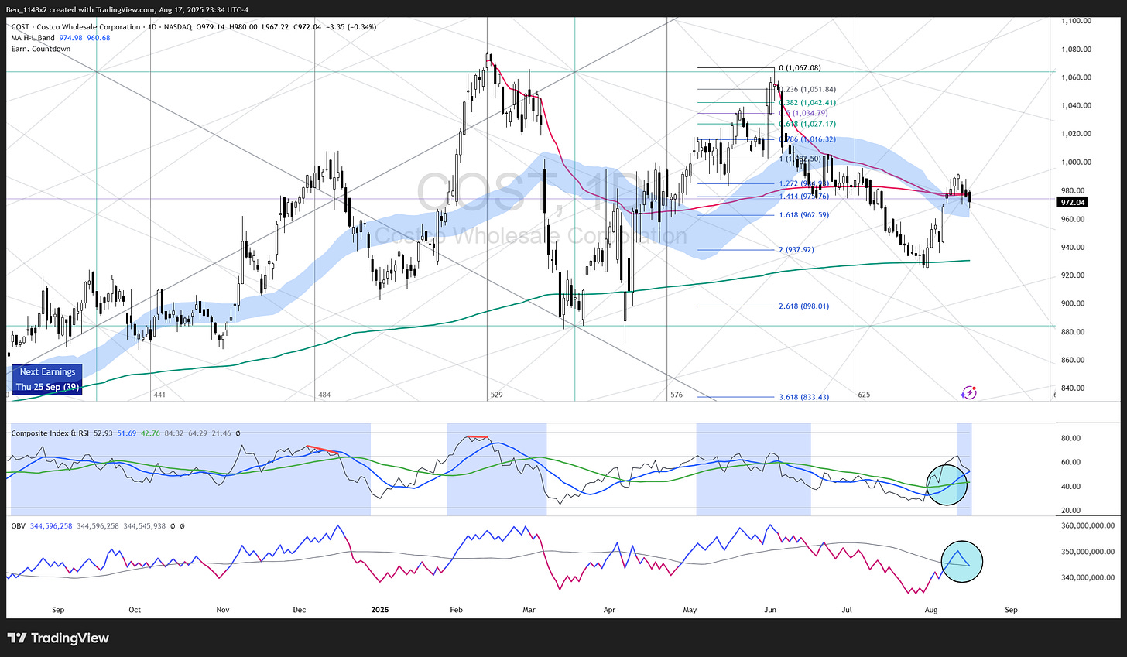The height and width of the screenshot is (657, 1127).
Task: Click the blue OBV value 344,596,258
Action: 51,526
